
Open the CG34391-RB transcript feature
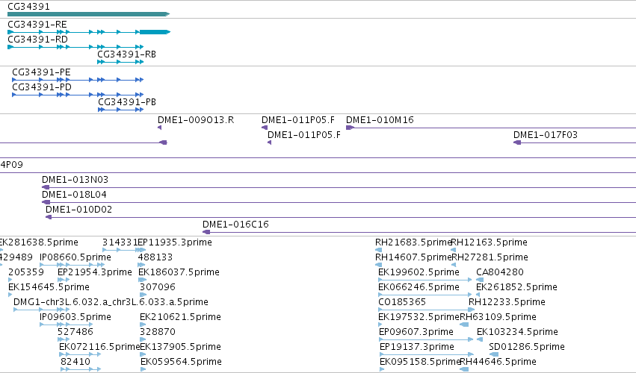(x=120, y=62)
